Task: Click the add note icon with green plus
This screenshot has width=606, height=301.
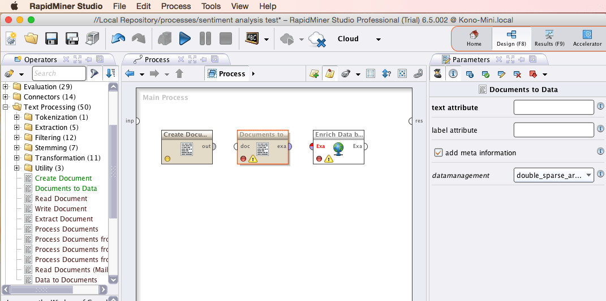Action: tap(314, 73)
